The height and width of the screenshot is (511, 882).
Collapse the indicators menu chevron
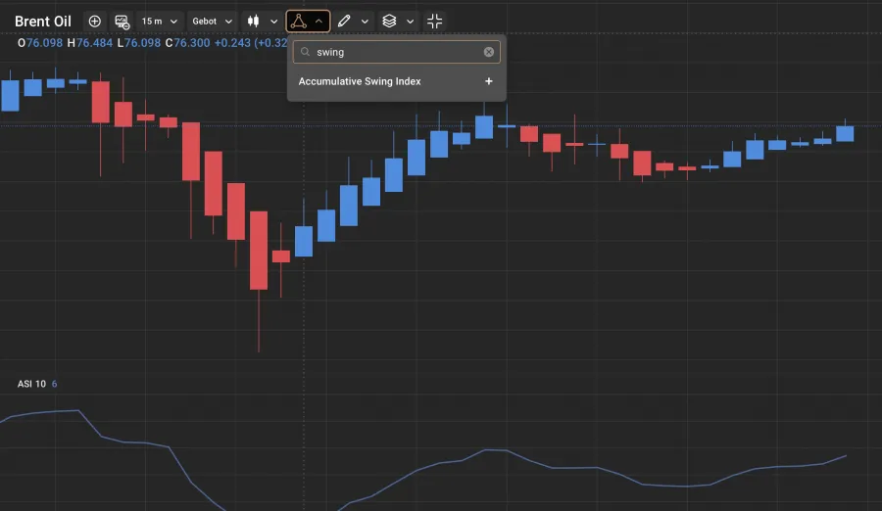pyautogui.click(x=318, y=22)
